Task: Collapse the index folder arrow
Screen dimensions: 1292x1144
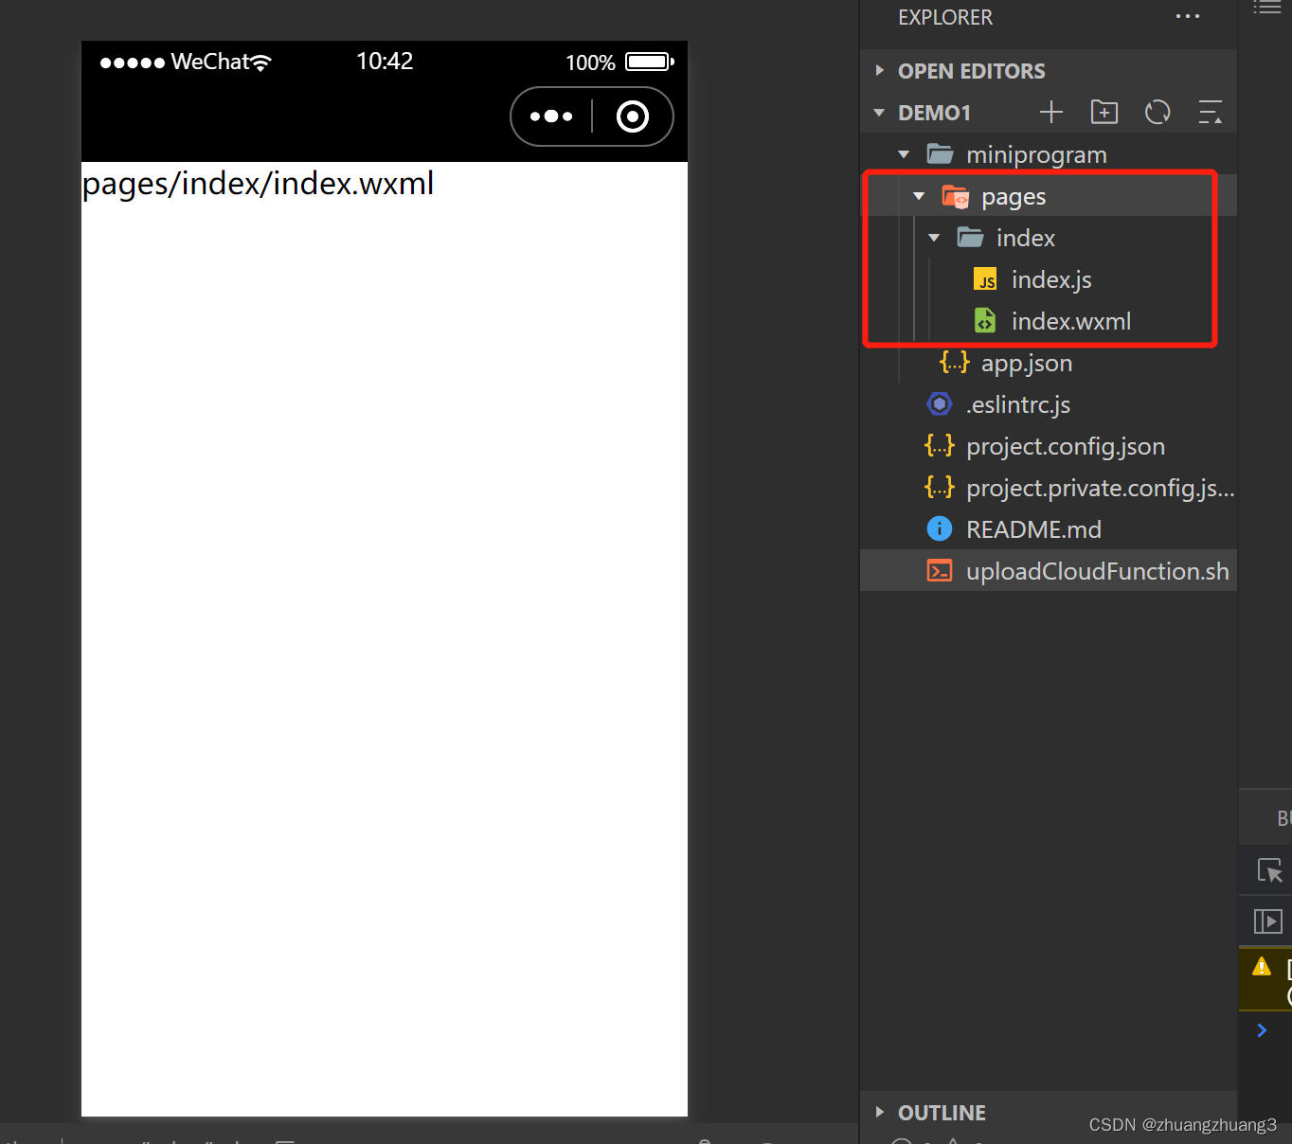Action: coord(934,238)
